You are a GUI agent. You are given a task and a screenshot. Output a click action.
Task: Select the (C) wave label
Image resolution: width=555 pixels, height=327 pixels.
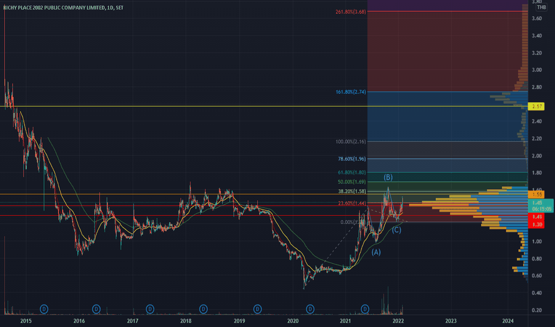(397, 230)
